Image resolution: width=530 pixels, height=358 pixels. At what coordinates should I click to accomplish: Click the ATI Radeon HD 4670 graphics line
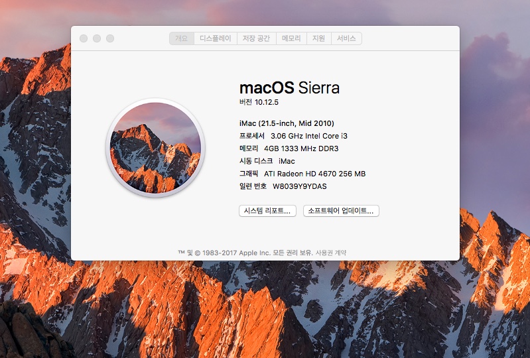(x=314, y=174)
